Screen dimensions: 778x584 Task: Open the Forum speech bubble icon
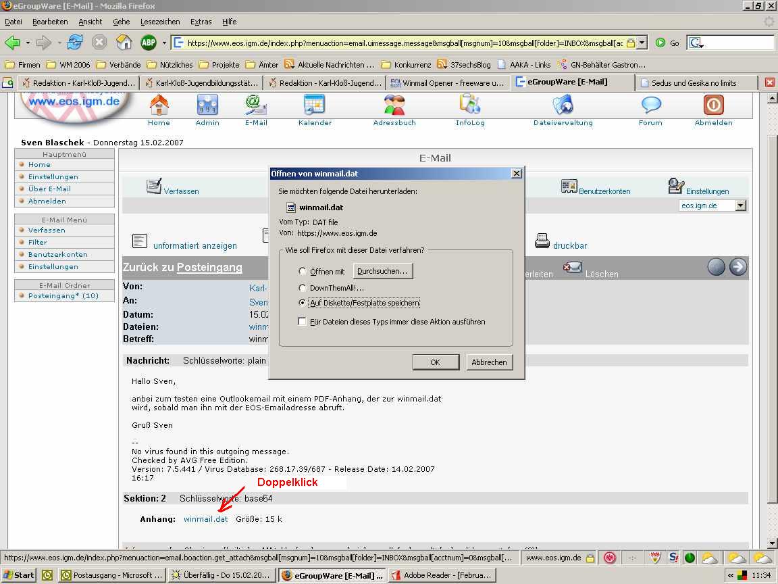click(651, 105)
